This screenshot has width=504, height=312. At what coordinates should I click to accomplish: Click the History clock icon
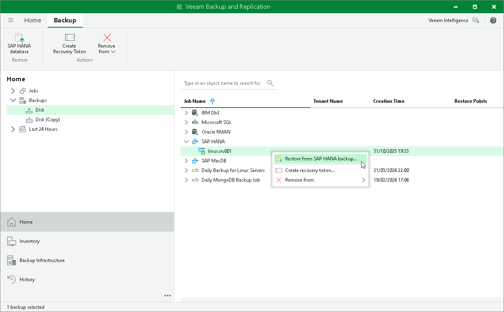click(12, 280)
